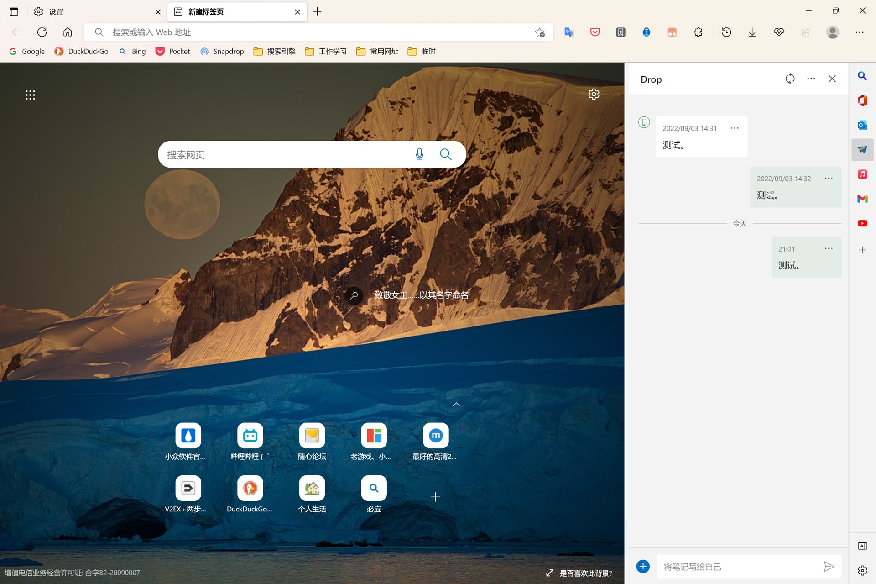876x584 pixels.
Task: Open options for the 21:01 message
Action: pos(829,249)
